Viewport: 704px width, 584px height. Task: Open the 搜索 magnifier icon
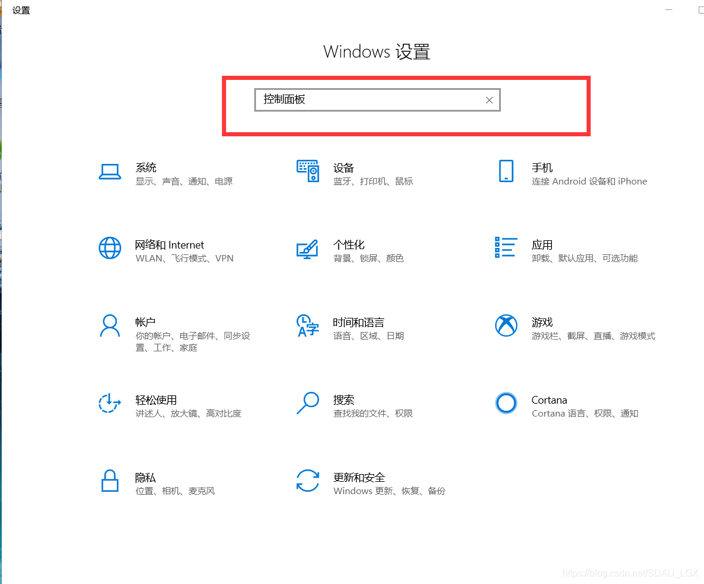308,403
